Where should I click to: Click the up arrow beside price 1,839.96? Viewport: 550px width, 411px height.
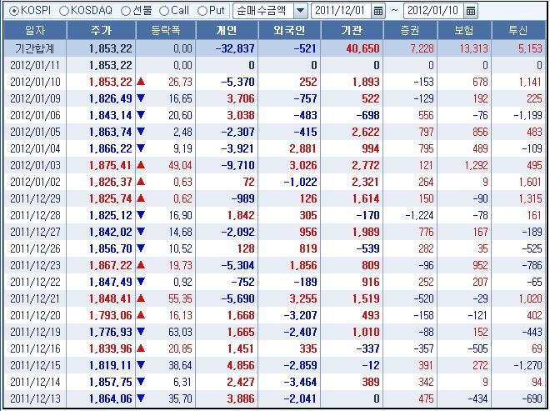click(x=141, y=348)
